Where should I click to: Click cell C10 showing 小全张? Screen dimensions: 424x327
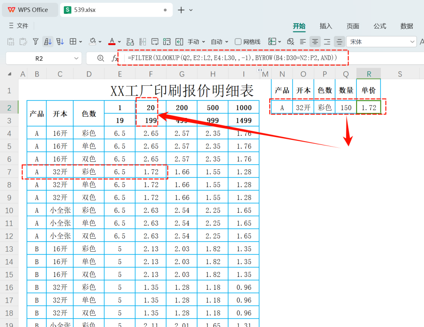(60, 211)
